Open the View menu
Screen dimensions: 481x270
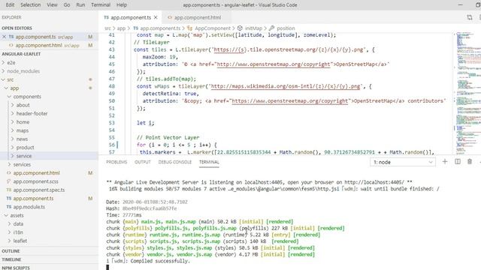click(52, 5)
